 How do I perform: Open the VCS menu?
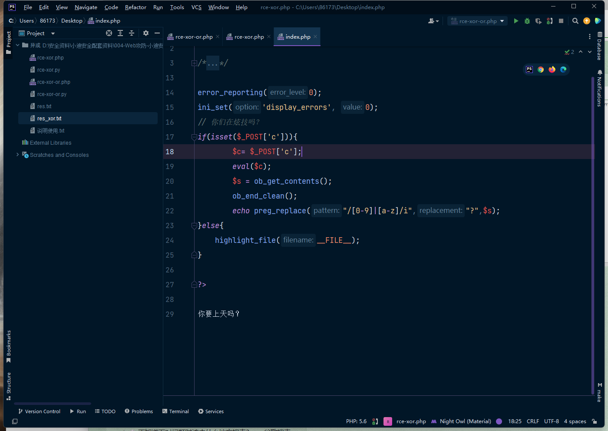(x=196, y=7)
